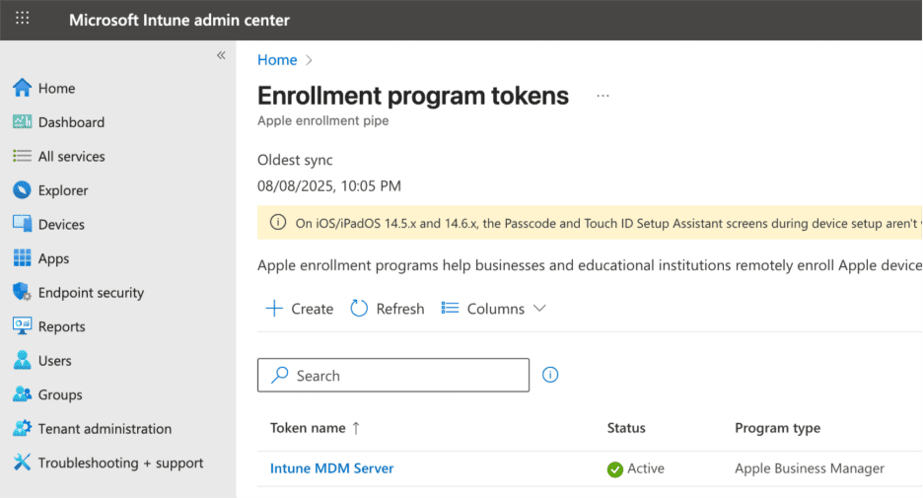Viewport: 923px width, 498px height.
Task: Click the Search input field
Action: [392, 376]
